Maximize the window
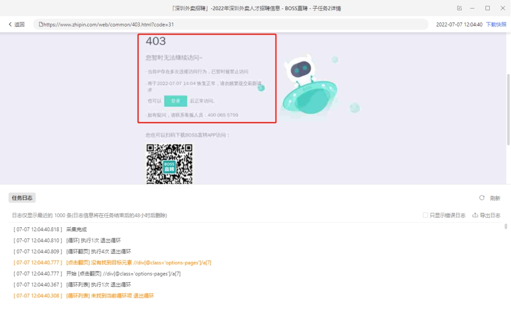This screenshot has height=312, width=511. pos(487,8)
